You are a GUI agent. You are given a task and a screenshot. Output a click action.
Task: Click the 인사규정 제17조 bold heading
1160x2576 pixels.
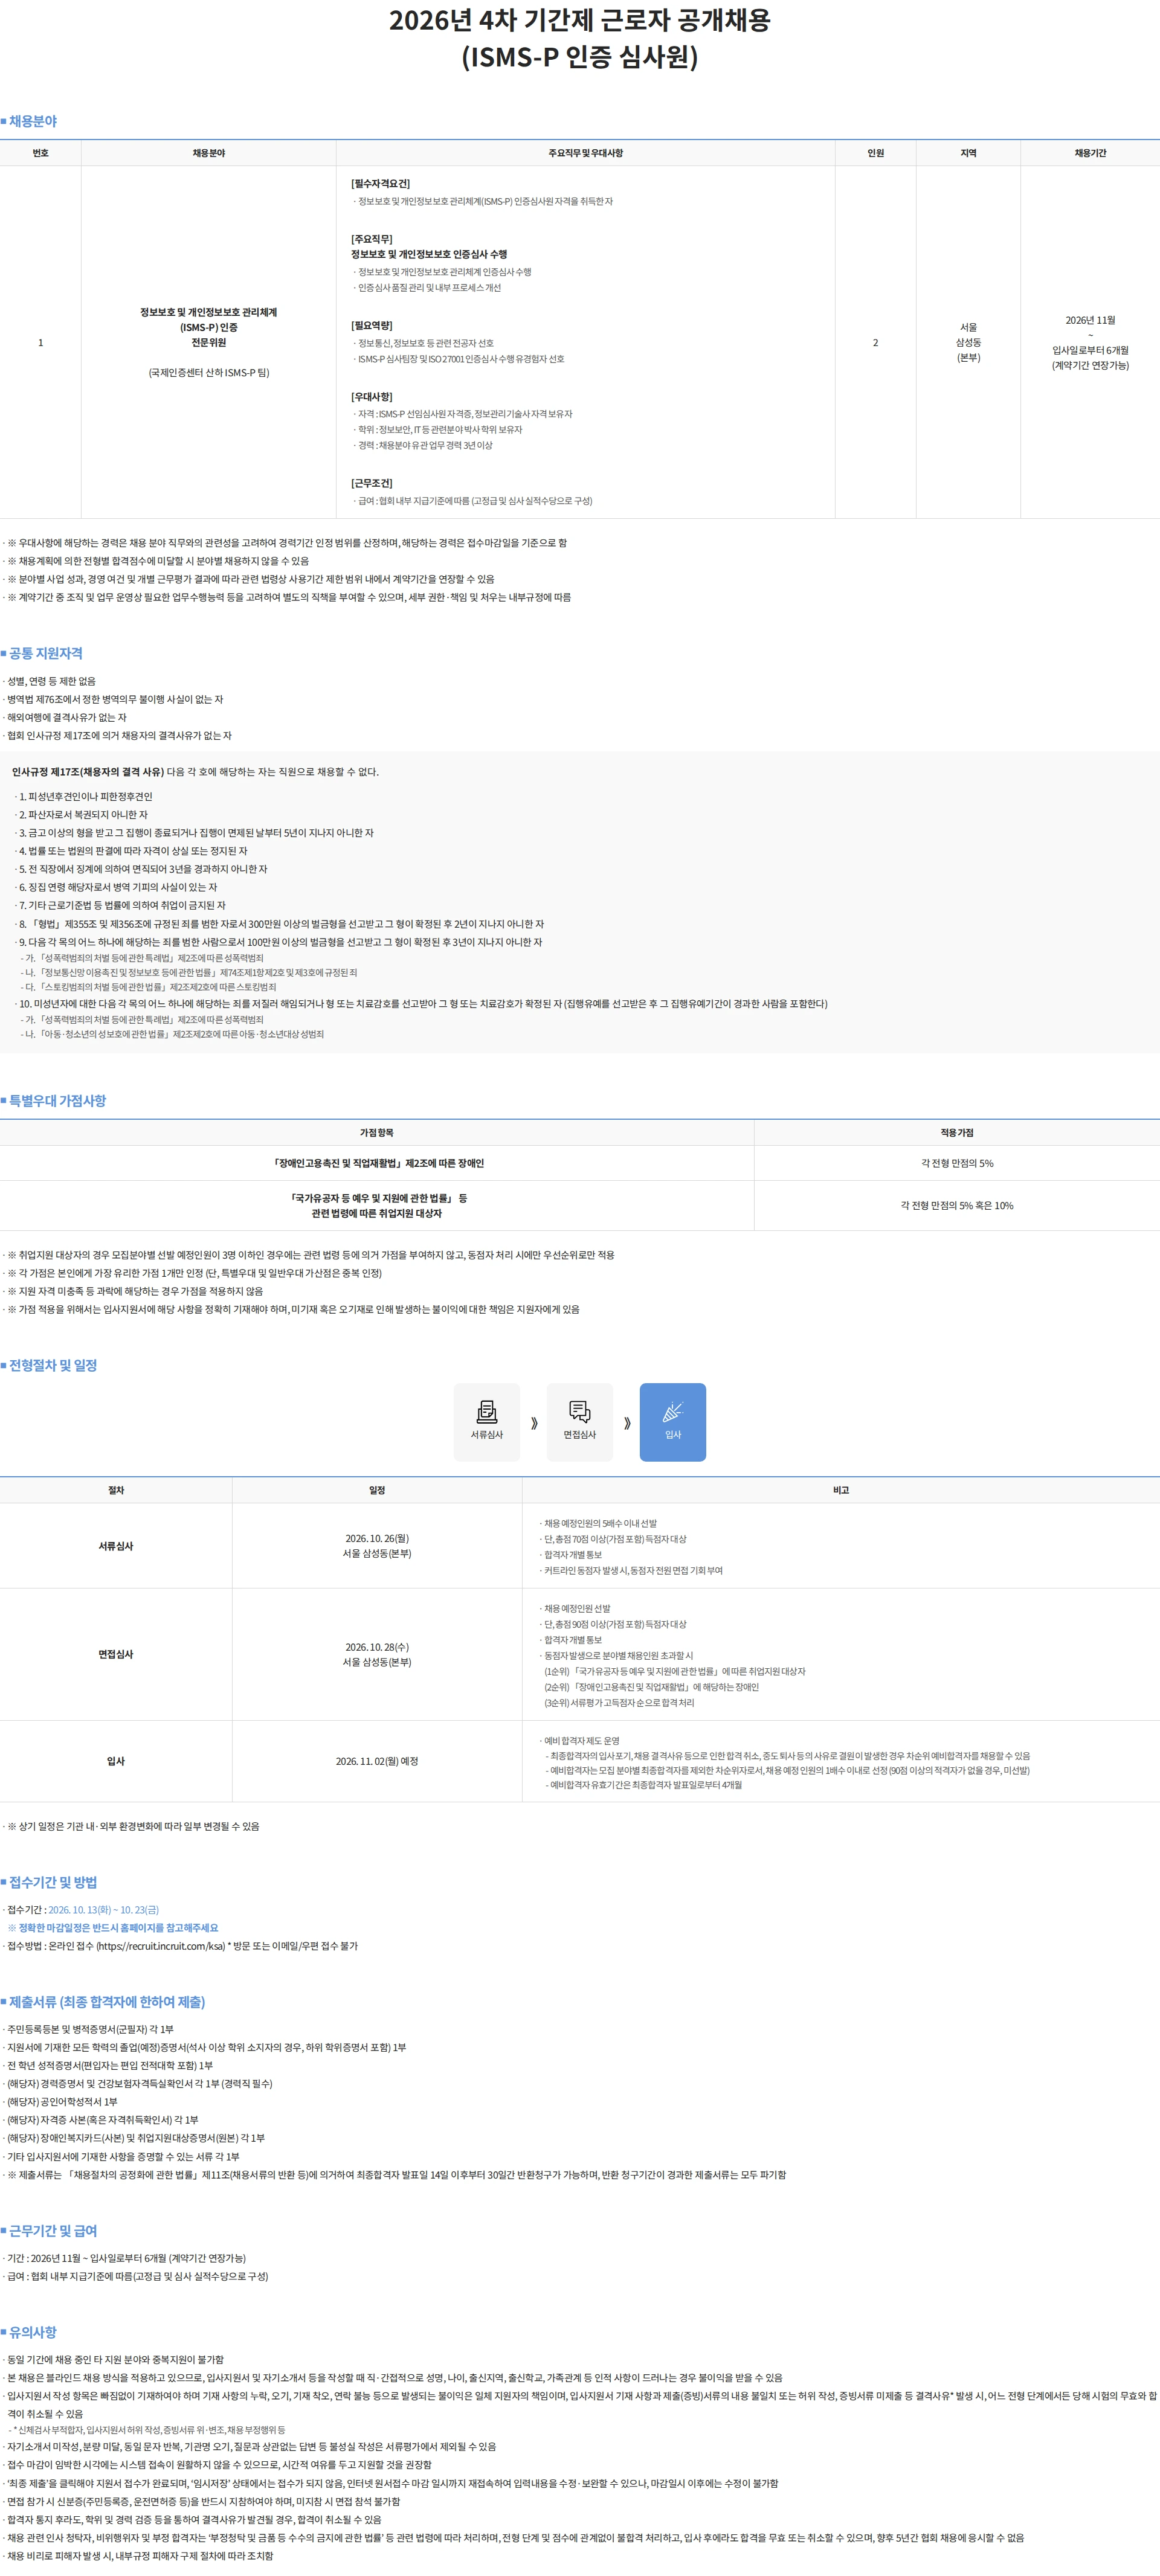click(x=88, y=771)
